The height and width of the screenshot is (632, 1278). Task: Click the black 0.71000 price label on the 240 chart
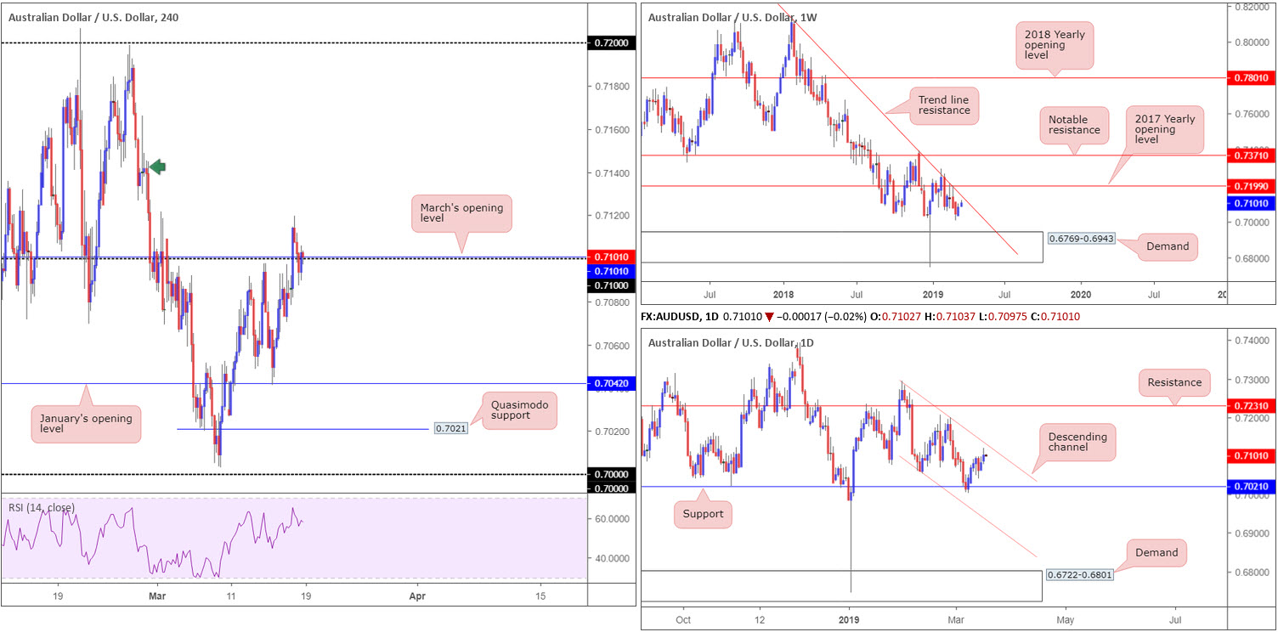(x=611, y=285)
